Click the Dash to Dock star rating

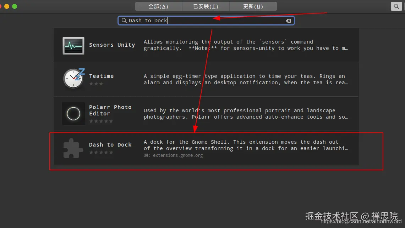tap(101, 153)
